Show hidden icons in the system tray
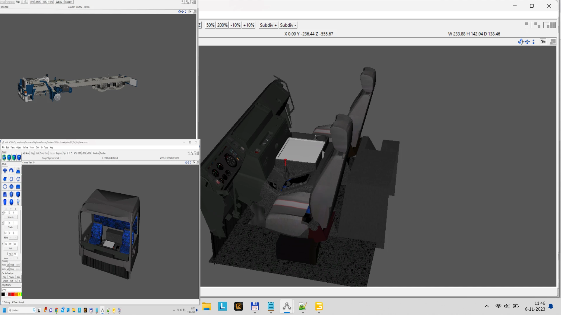Viewport: 561px width, 315px height. coord(486,306)
